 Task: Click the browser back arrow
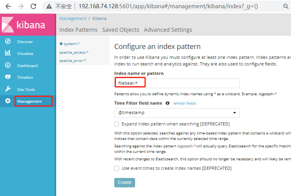tap(8, 6)
